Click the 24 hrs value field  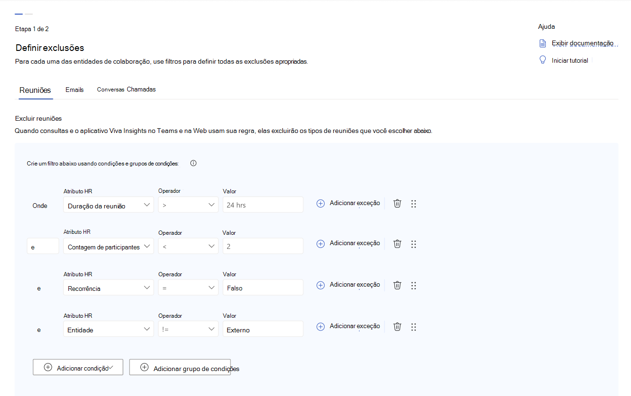coord(263,205)
